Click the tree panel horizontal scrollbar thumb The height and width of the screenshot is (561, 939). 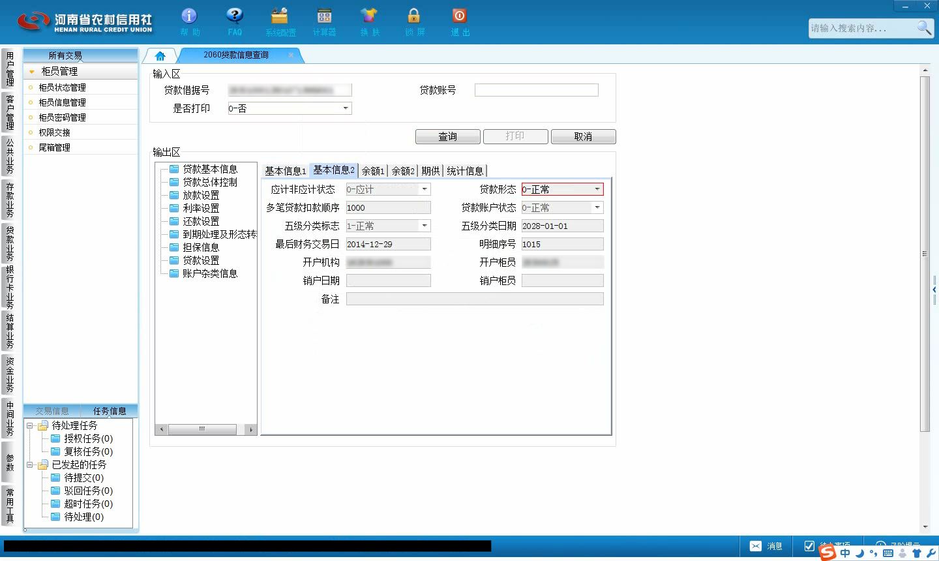pyautogui.click(x=202, y=429)
